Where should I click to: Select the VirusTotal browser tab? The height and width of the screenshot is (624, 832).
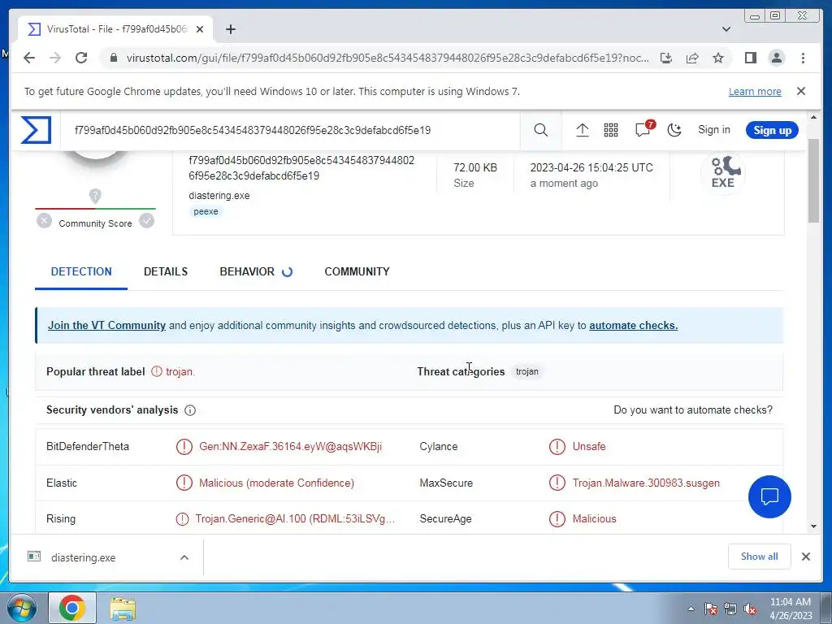click(x=115, y=29)
